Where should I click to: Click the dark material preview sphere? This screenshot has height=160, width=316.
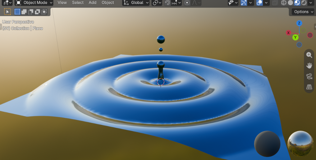(267, 144)
